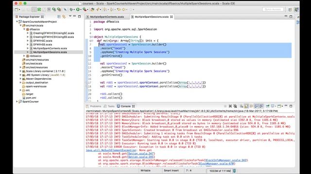Click Collapse All in Package Explorer
This screenshot has width=311, height=174.
coord(59,17)
